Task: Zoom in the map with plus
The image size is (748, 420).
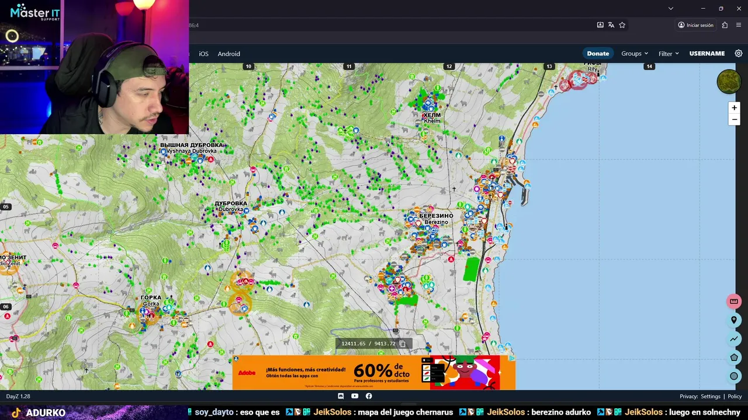Action: [x=734, y=107]
